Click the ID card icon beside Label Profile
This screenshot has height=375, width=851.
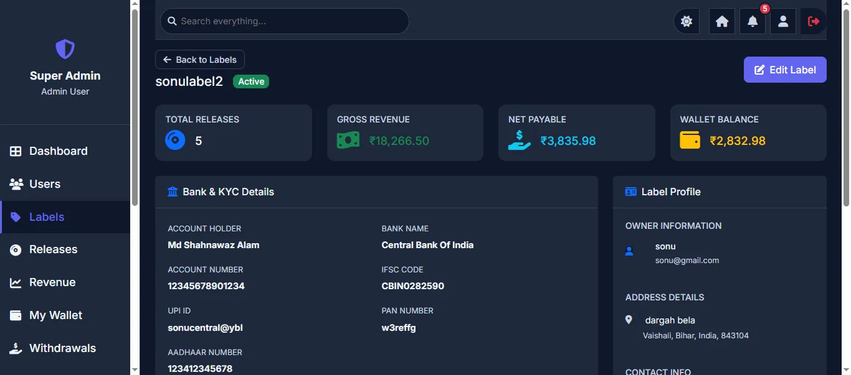(630, 192)
